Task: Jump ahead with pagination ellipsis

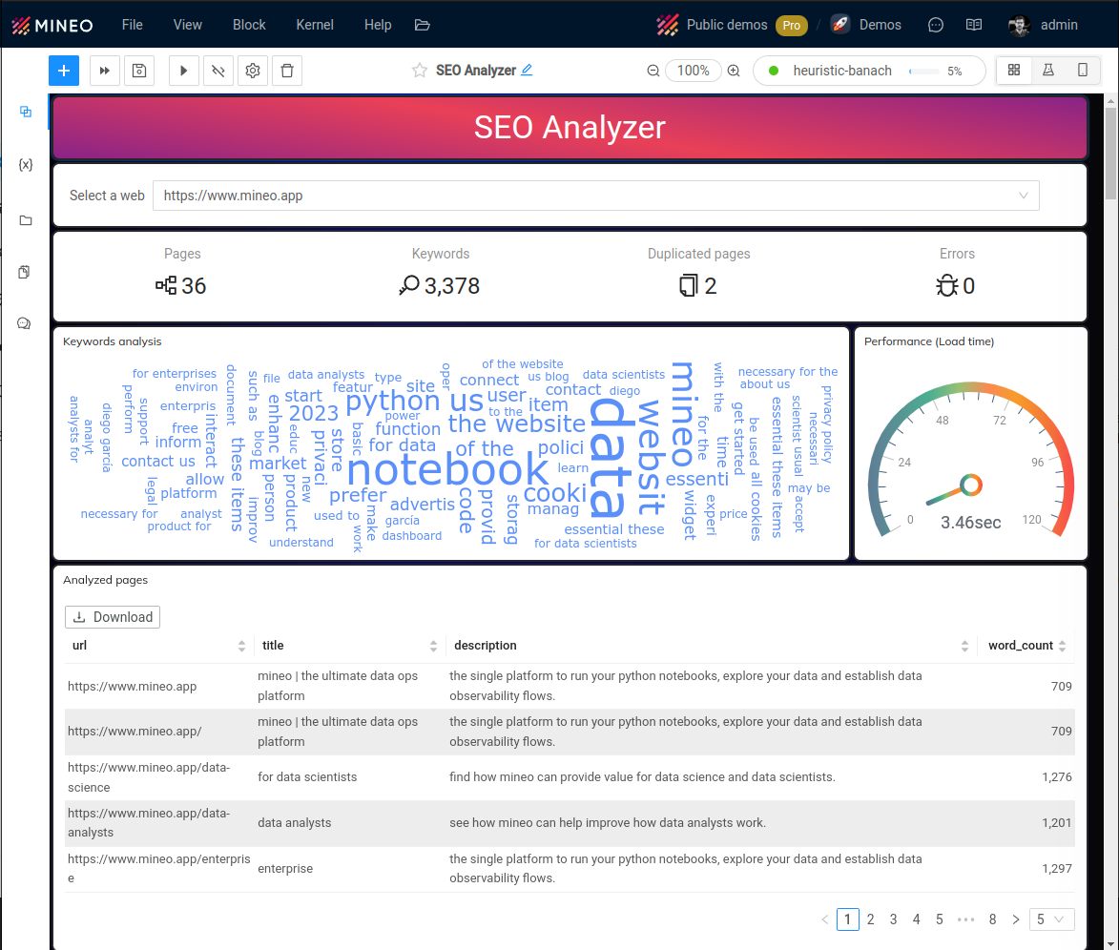Action: pyautogui.click(x=965, y=919)
